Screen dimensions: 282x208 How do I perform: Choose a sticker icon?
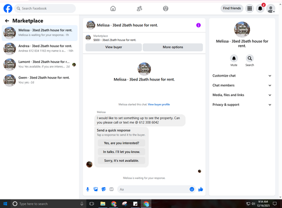click(104, 189)
